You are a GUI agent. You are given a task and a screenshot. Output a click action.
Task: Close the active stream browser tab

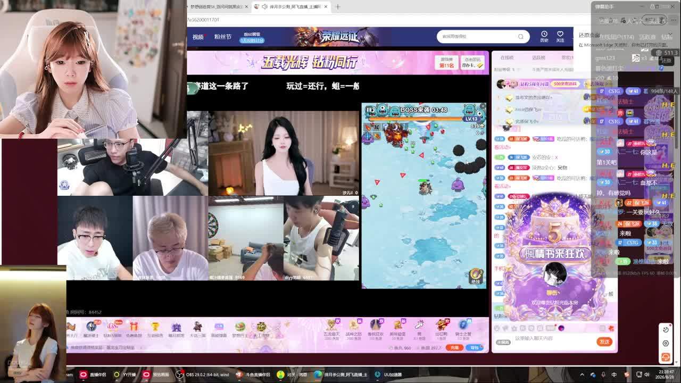click(326, 6)
